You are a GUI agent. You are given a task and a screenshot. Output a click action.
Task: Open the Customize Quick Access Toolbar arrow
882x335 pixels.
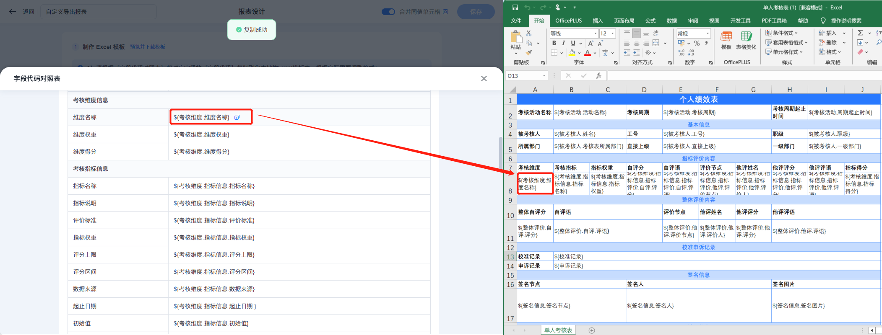pyautogui.click(x=575, y=8)
